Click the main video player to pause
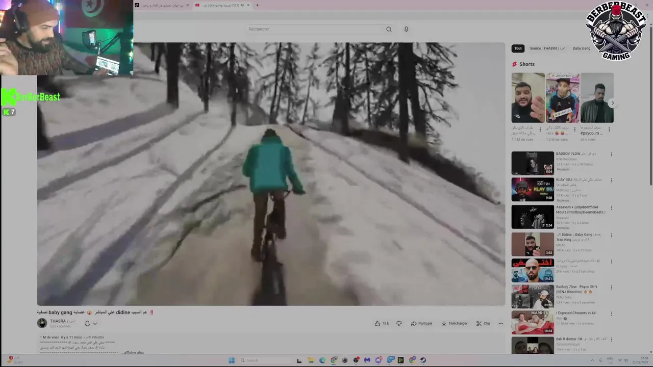Viewport: 653px width, 367px height. (271, 174)
